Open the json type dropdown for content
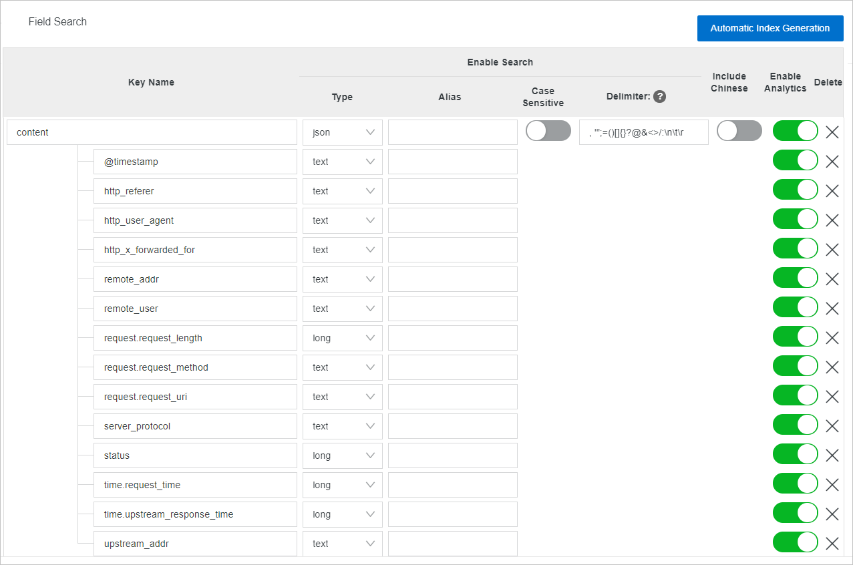The height and width of the screenshot is (565, 853). coord(343,132)
